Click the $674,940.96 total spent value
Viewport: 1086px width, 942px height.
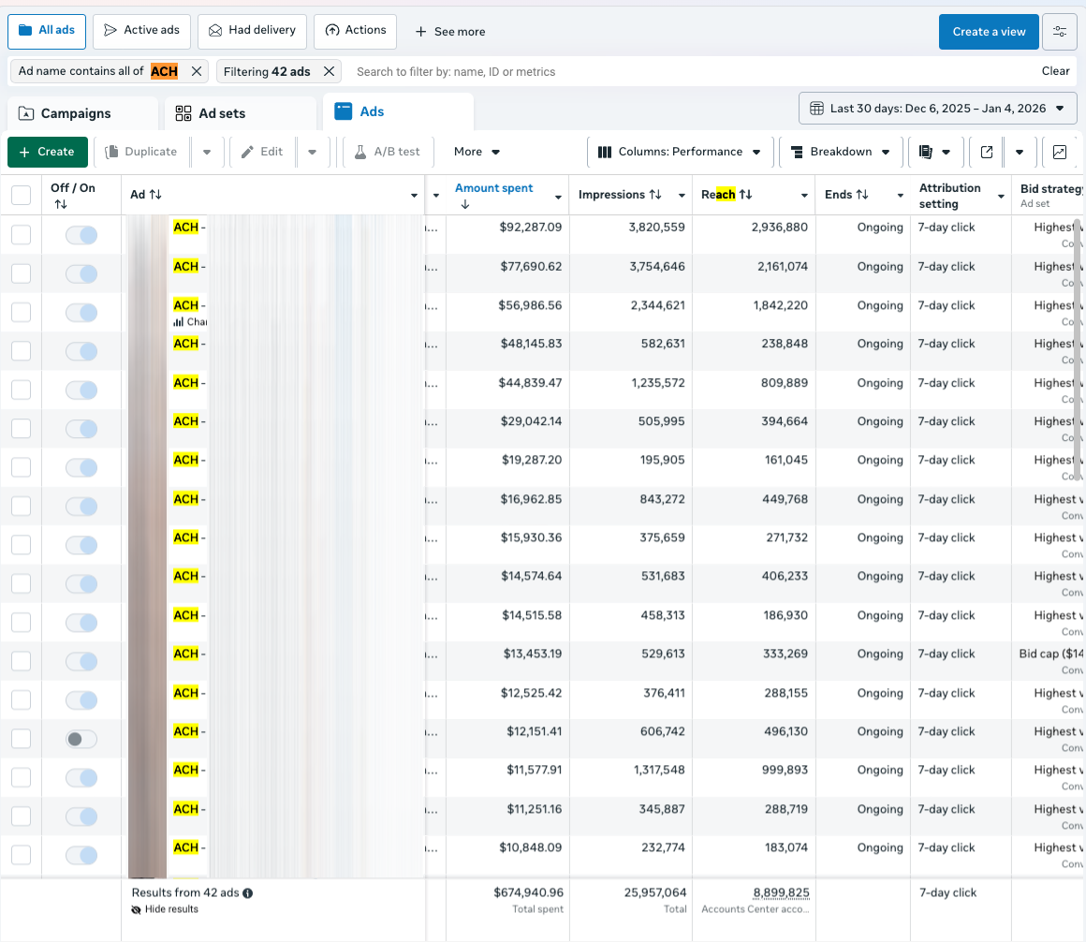point(528,892)
